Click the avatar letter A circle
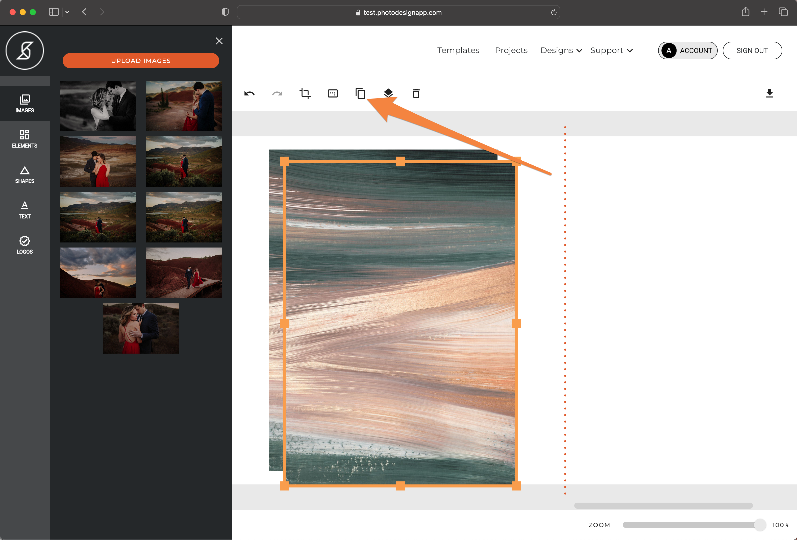 [669, 51]
